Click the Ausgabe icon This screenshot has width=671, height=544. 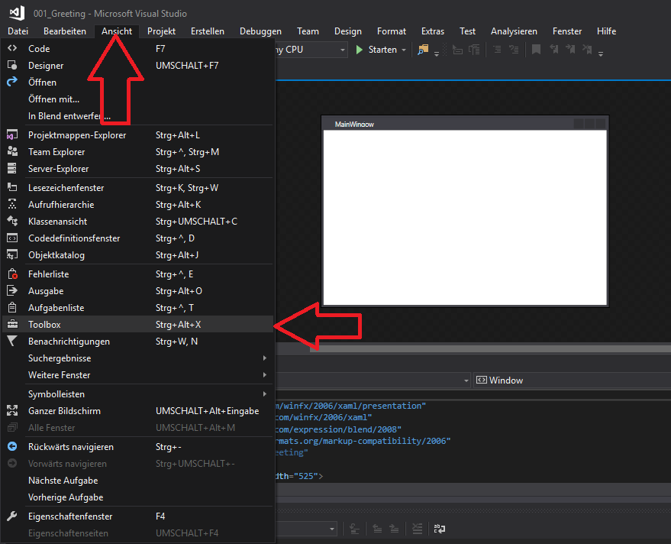(12, 290)
